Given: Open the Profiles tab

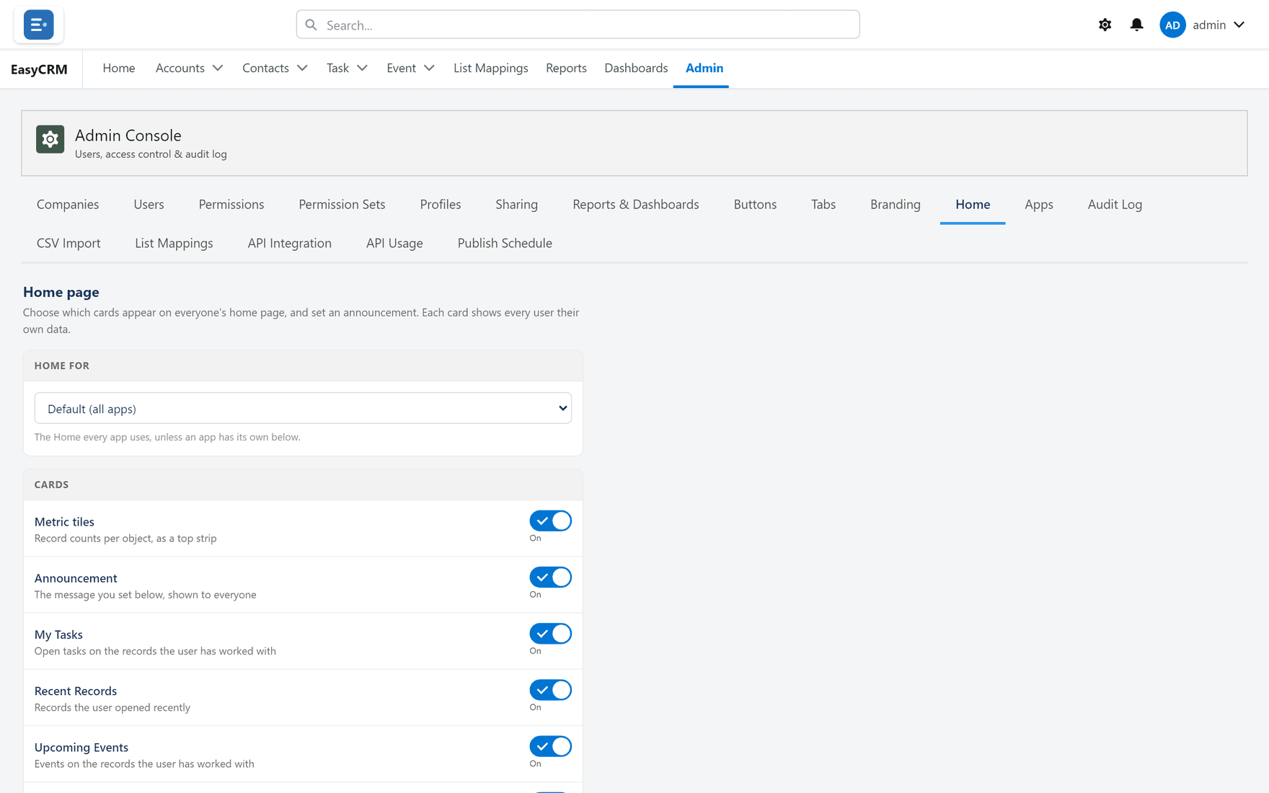Looking at the screenshot, I should click(x=440, y=204).
